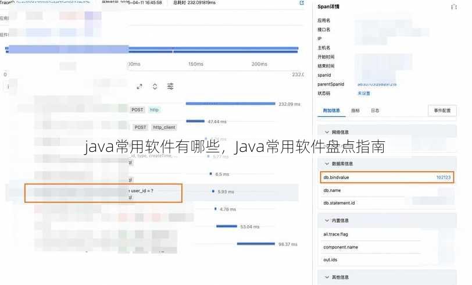
Task: Select the 6.5 ms span marker
Action: click(x=210, y=174)
